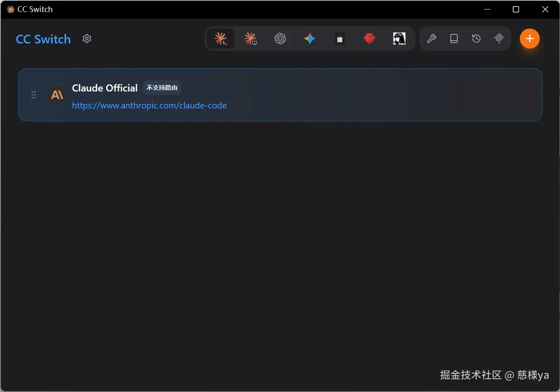
Task: Open the book icon in toolbar
Action: coord(454,38)
